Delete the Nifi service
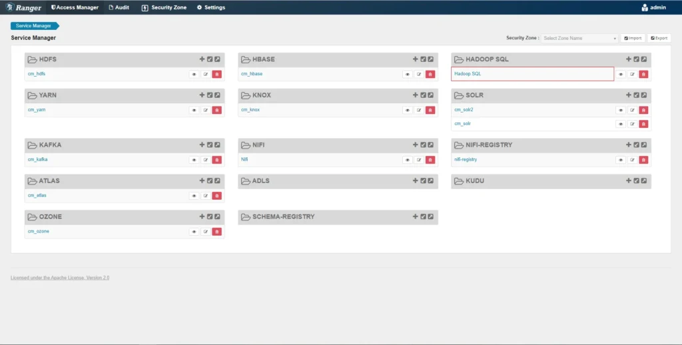 (x=430, y=160)
